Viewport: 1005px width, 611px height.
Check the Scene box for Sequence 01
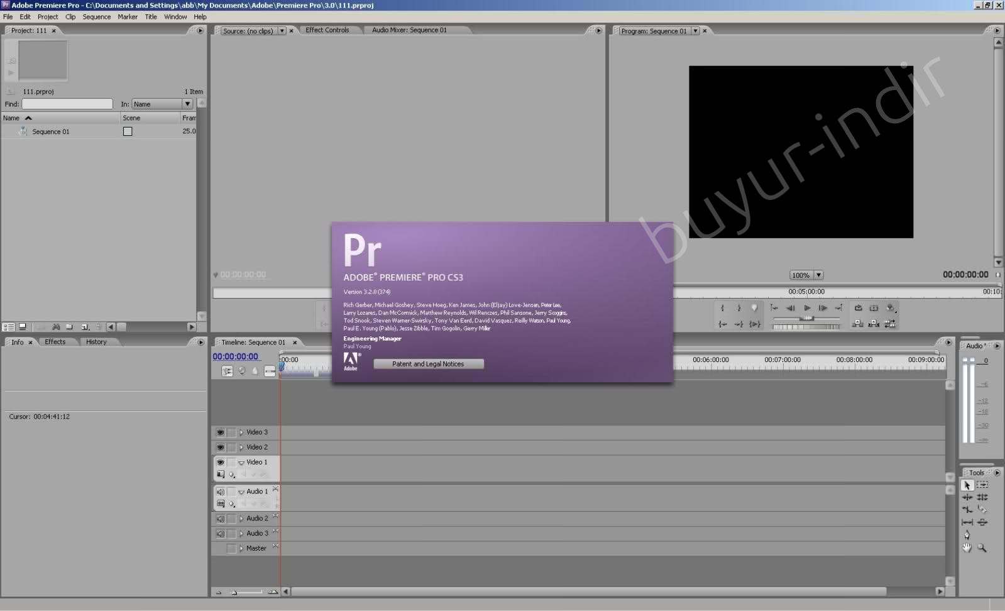click(x=128, y=131)
